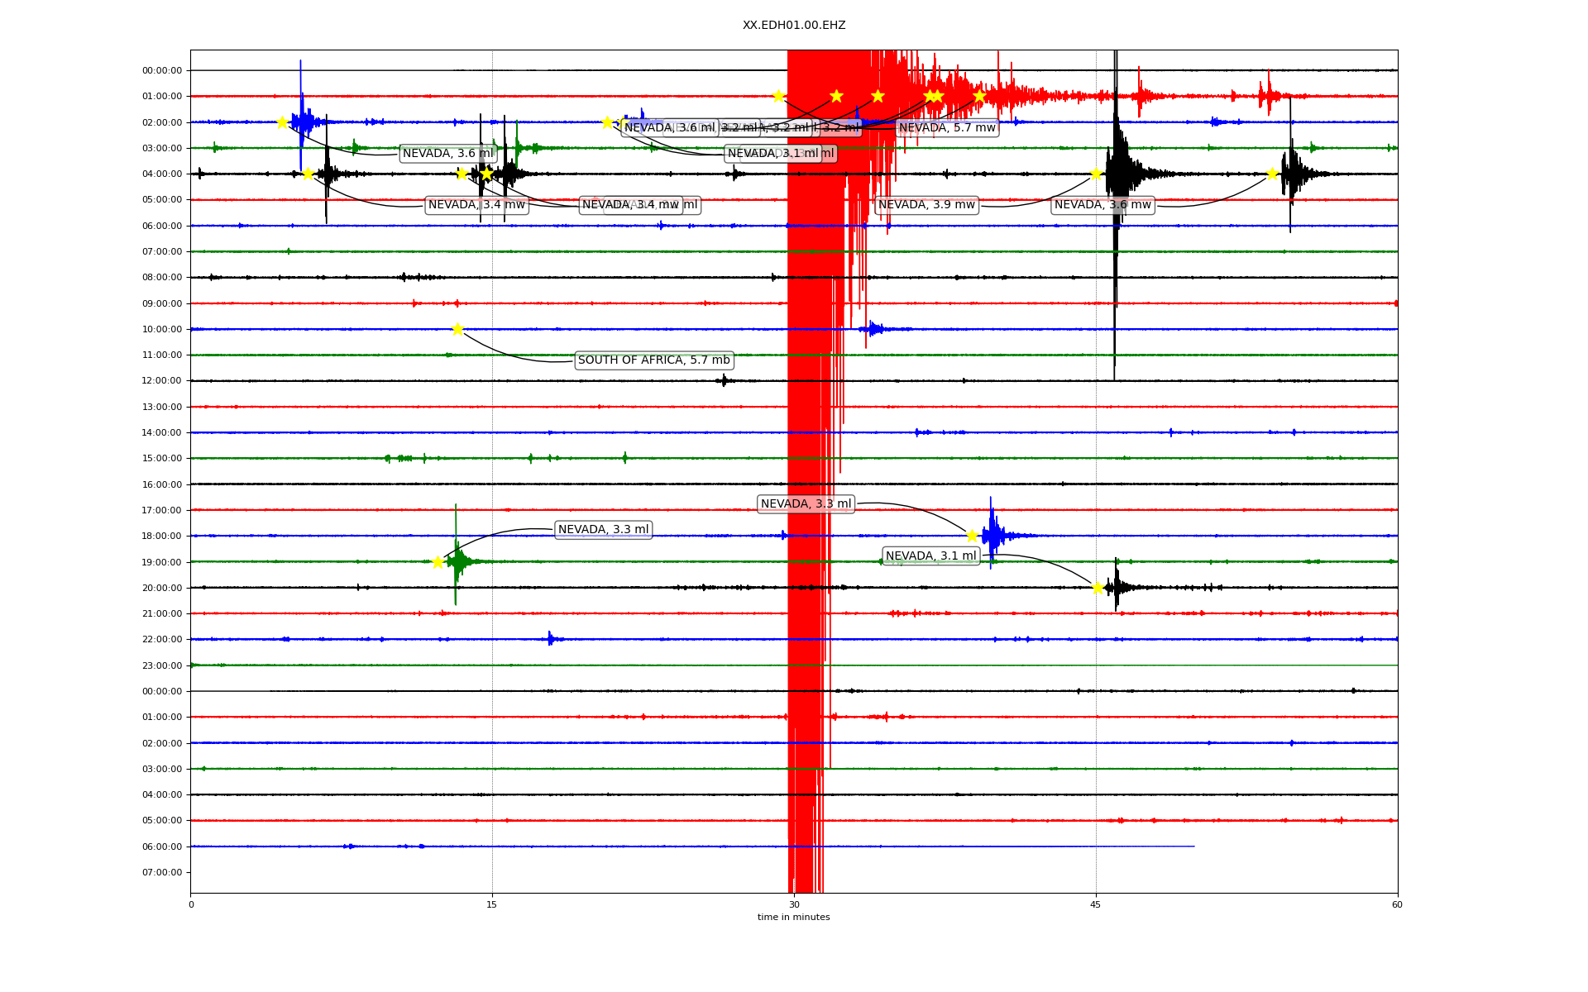
Task: Click the NEVADA, 3.1 ml label near 19:00:00
Action: click(x=930, y=556)
